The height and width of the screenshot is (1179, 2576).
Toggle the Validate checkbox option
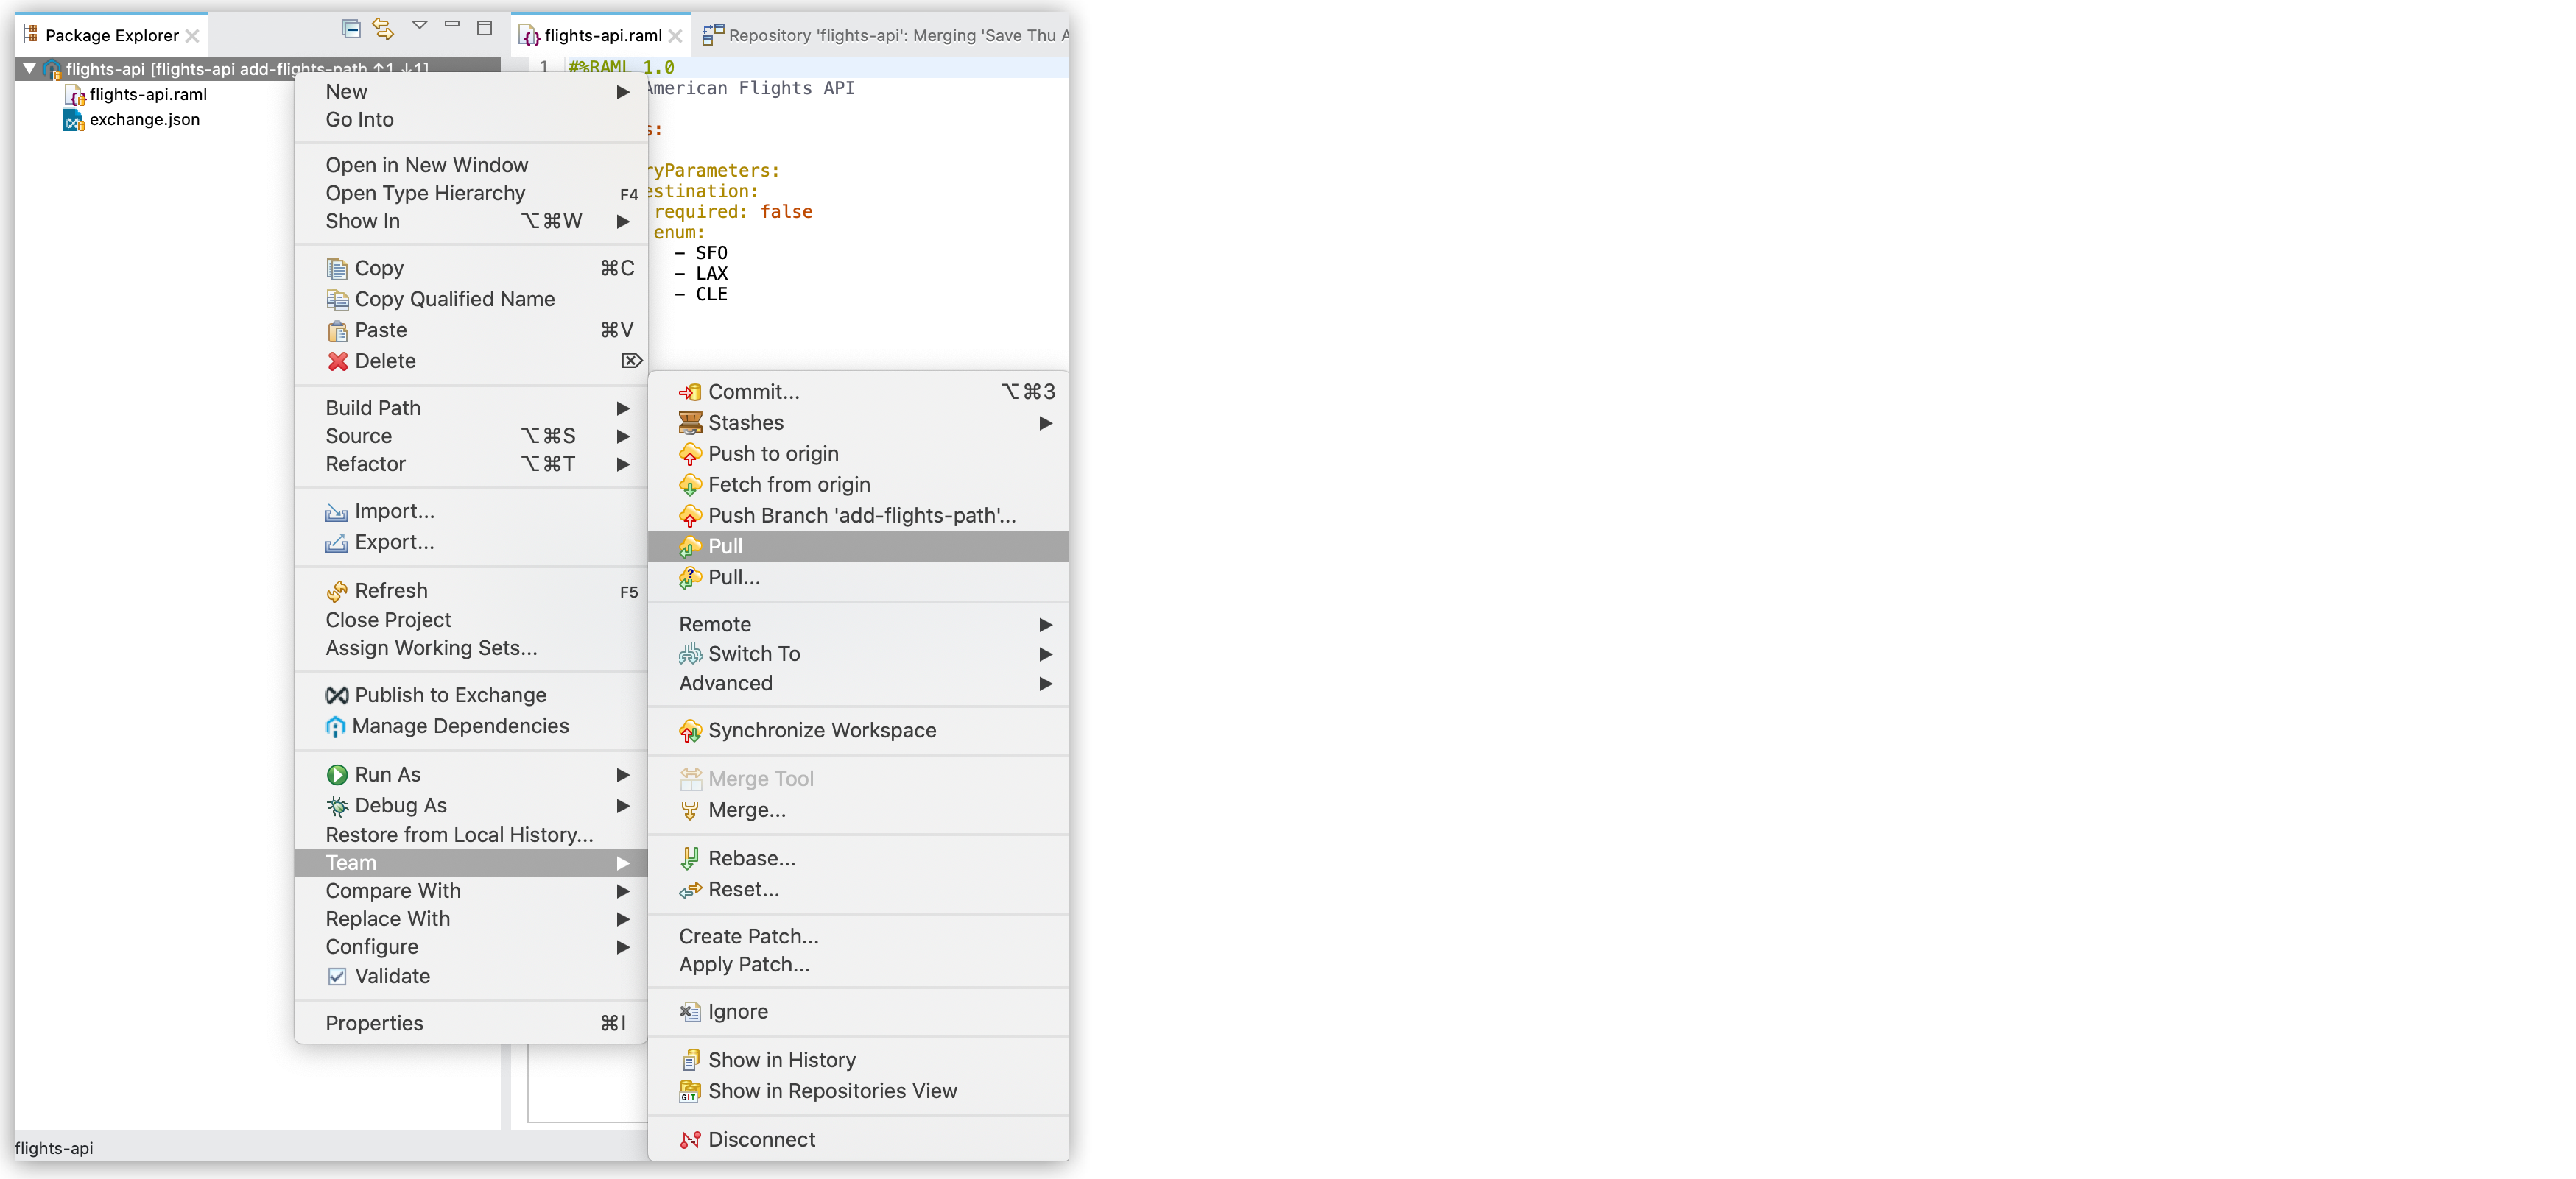click(337, 975)
